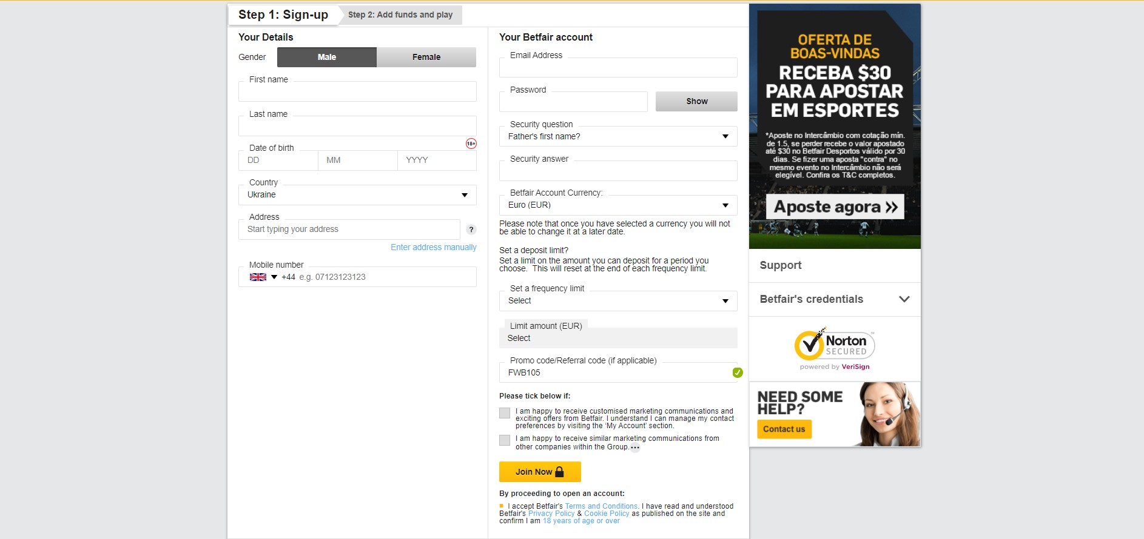1144x539 pixels.
Task: Tick the customised marketing communications checkbox
Action: pyautogui.click(x=505, y=413)
